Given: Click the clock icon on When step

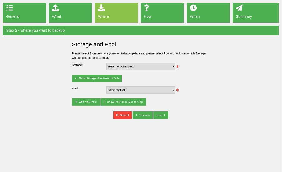Looking at the screenshot, I should tap(193, 8).
